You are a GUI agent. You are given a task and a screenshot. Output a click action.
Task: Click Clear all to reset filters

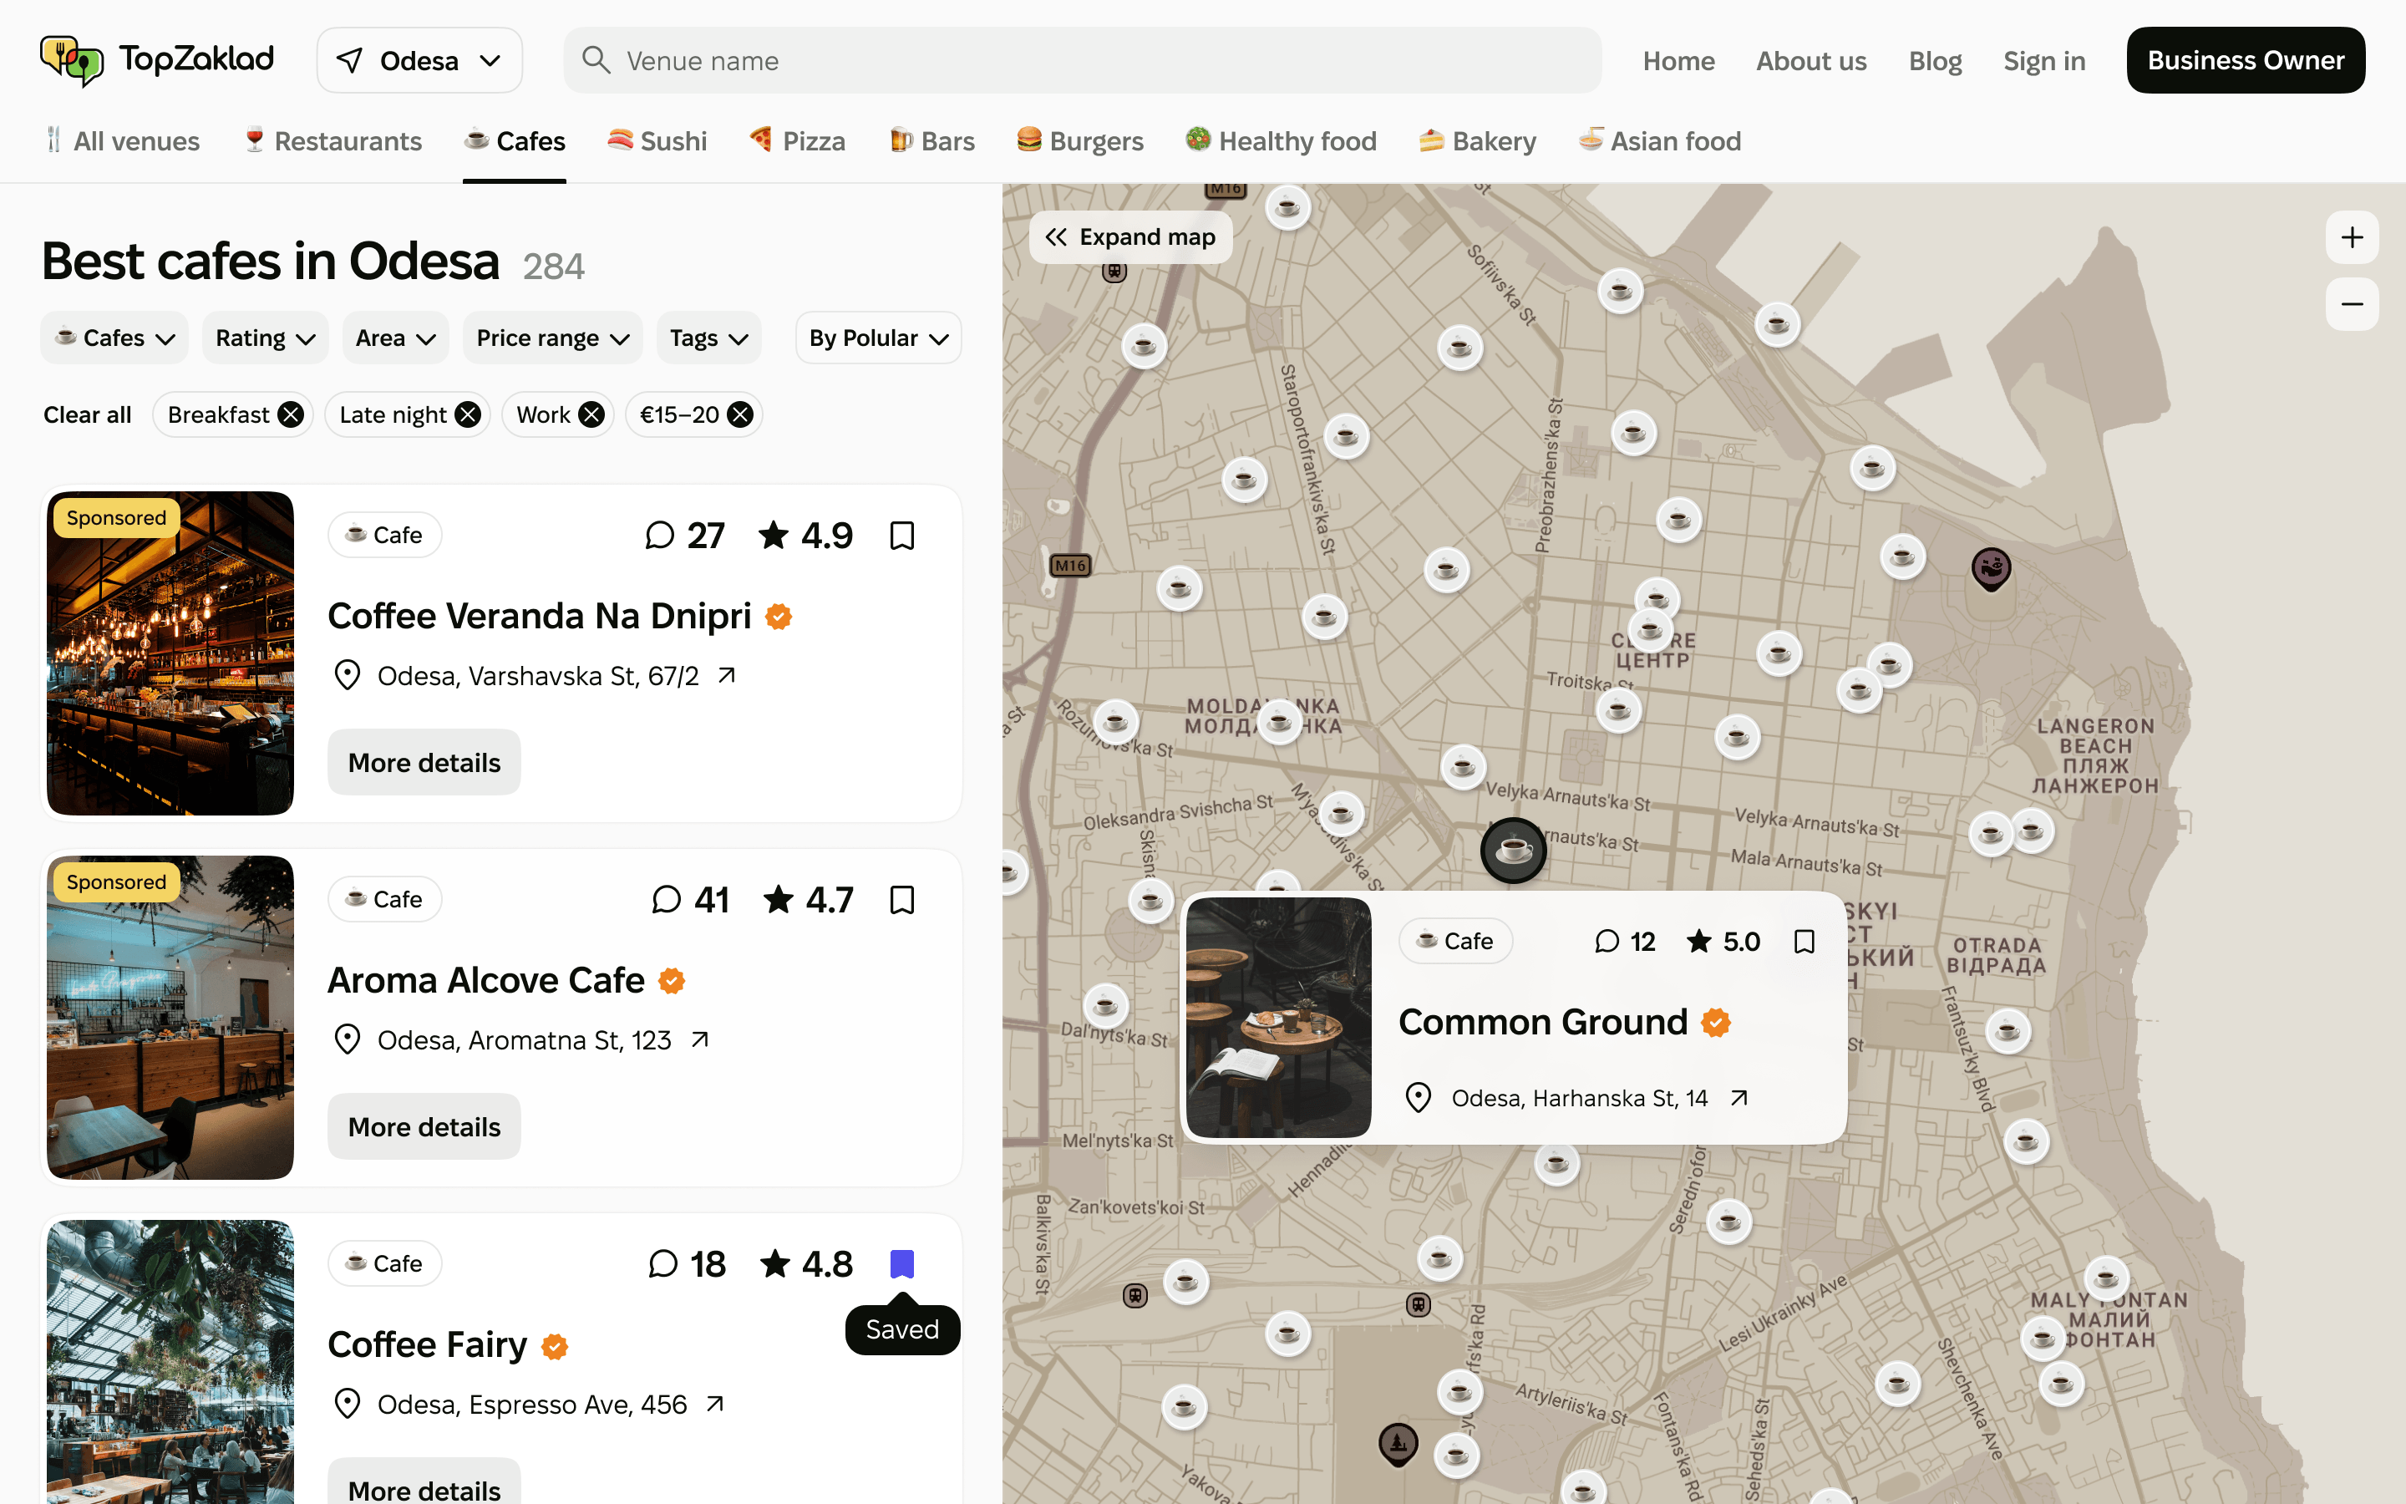click(x=87, y=414)
